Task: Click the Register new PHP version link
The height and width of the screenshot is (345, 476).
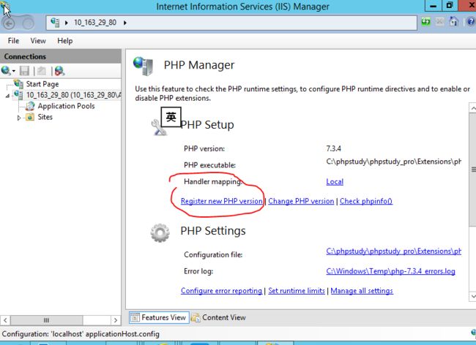Action: pos(222,201)
